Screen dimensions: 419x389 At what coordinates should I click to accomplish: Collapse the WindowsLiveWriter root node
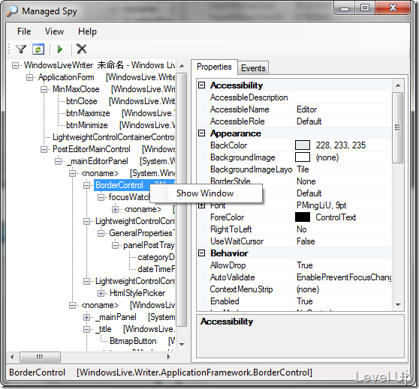coord(16,65)
